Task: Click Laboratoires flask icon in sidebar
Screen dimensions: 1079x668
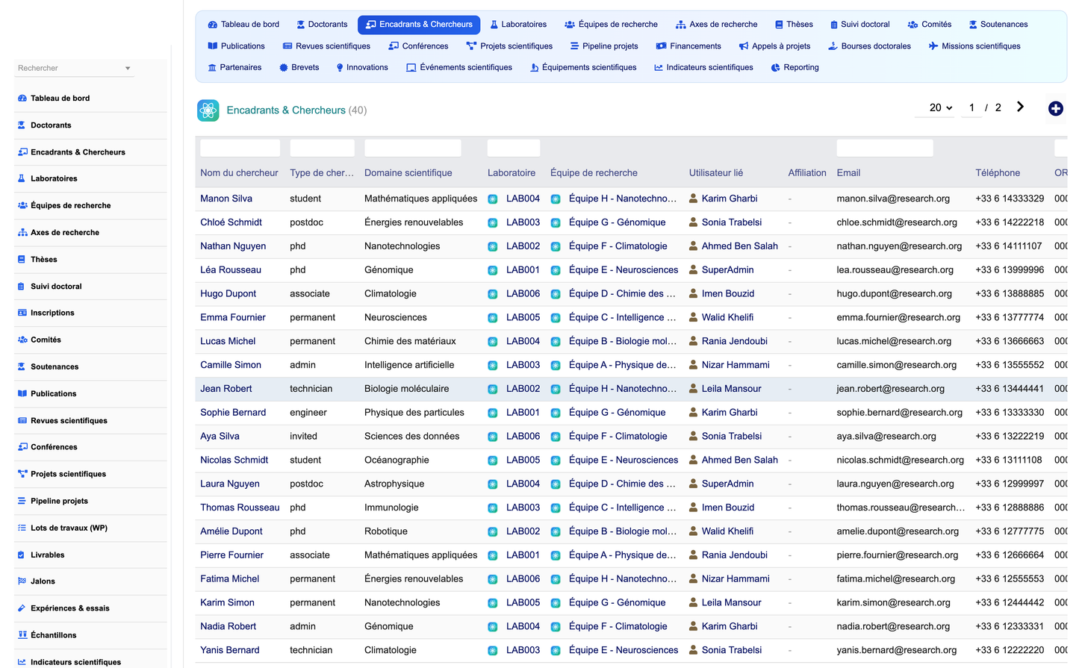Action: [22, 179]
